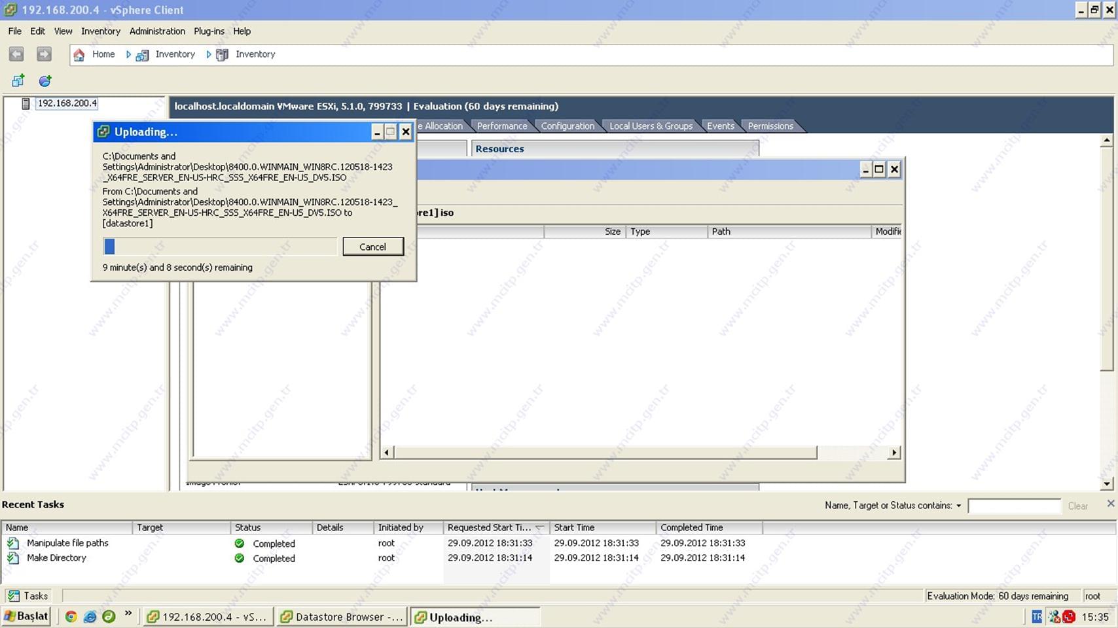
Task: Open the Help menu
Action: (x=242, y=31)
